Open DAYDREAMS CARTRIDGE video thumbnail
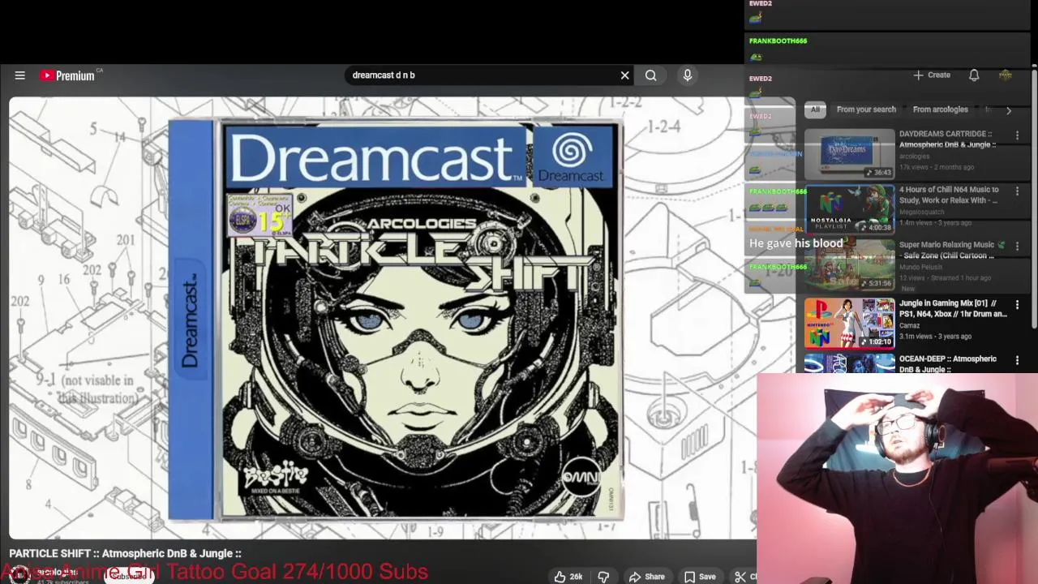Viewport: 1038px width, 584px height. (849, 153)
